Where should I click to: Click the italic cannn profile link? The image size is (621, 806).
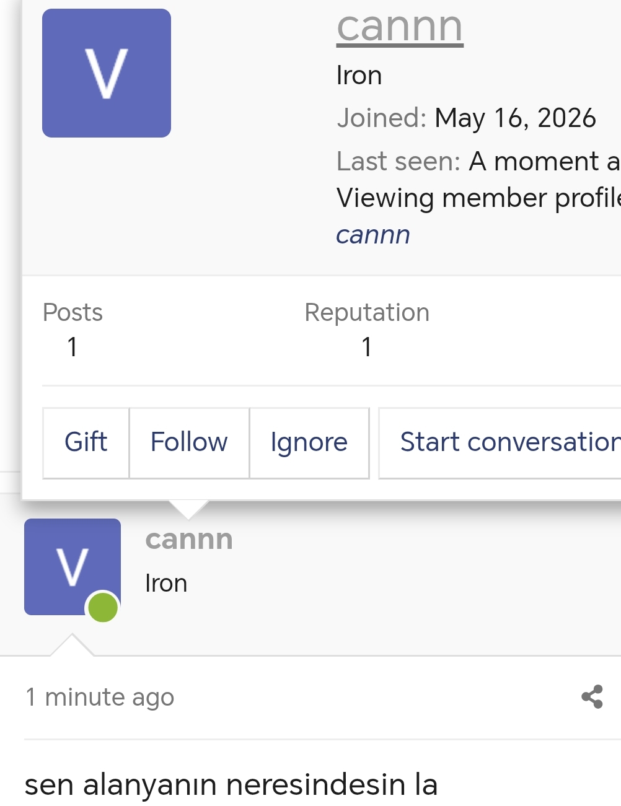(373, 235)
